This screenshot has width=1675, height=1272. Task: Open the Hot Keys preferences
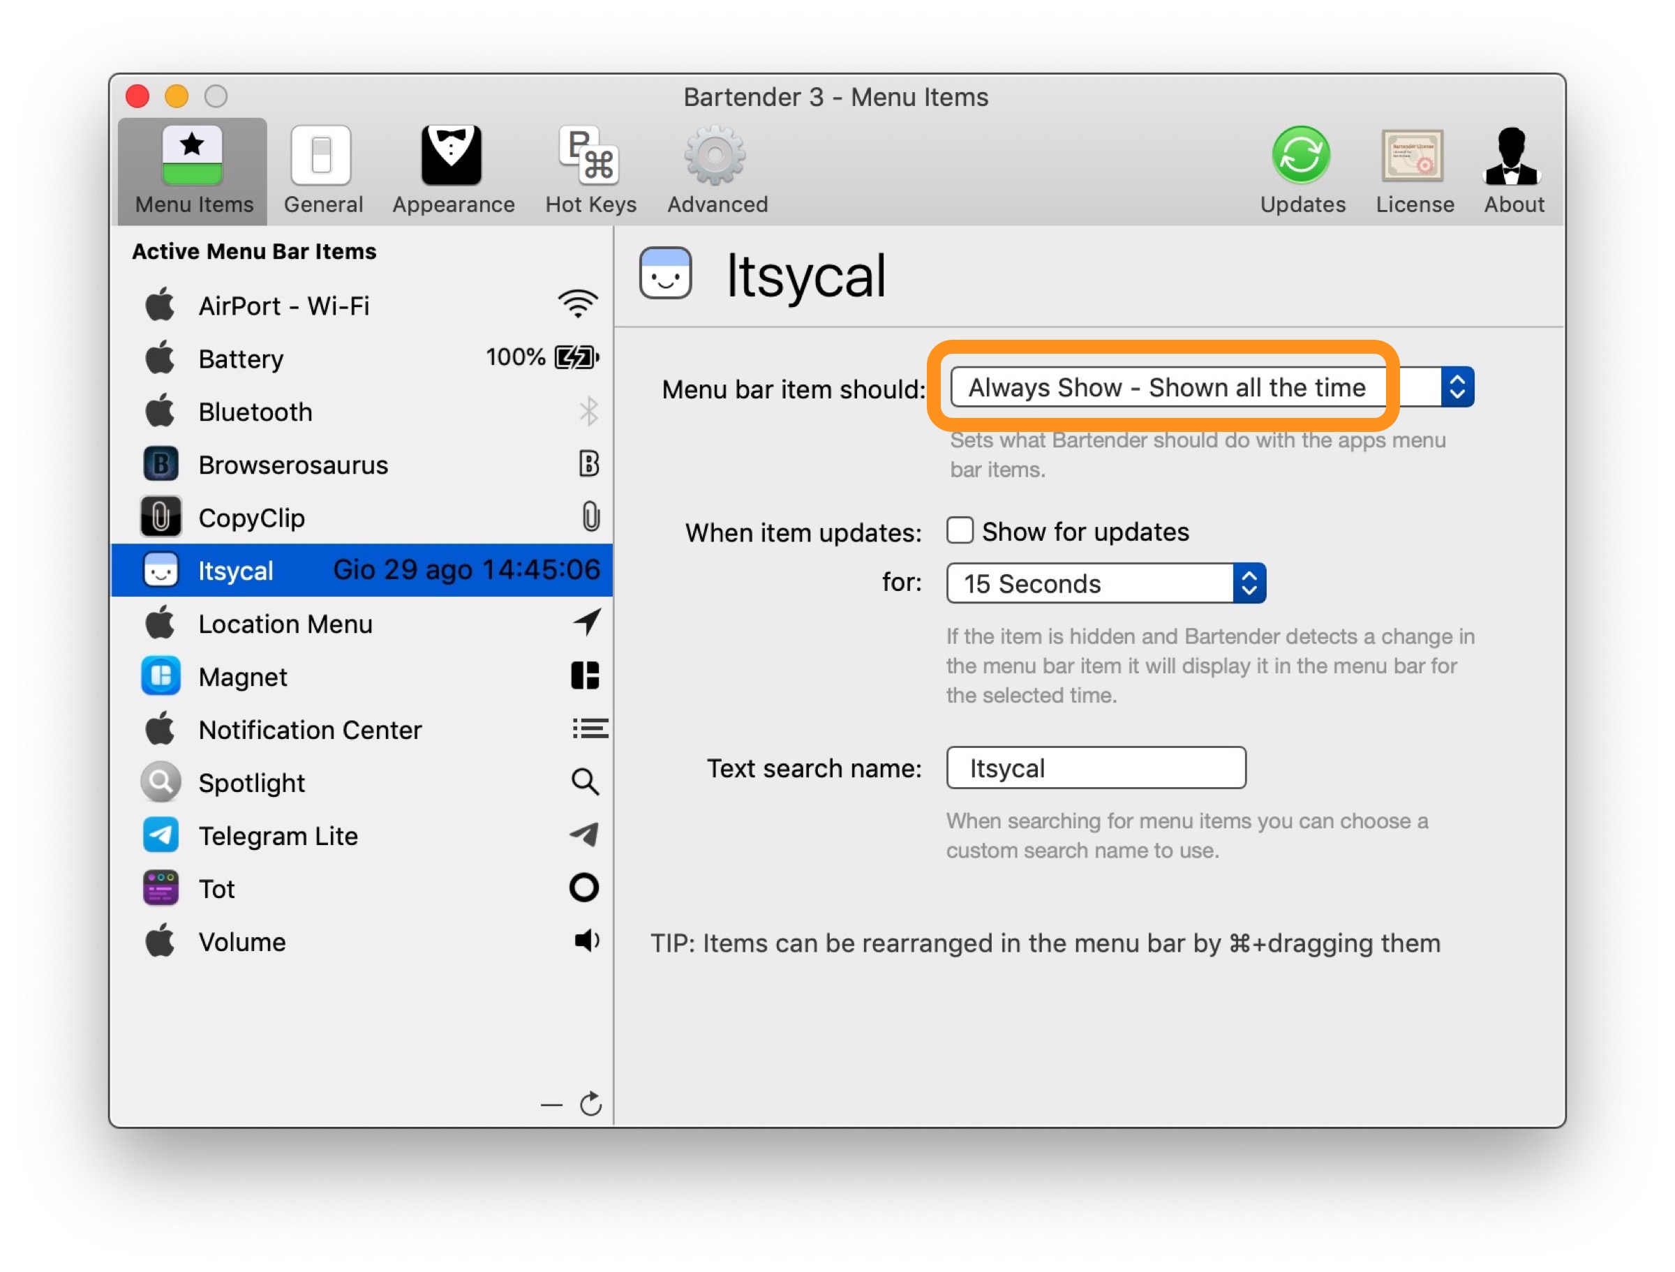[x=590, y=169]
